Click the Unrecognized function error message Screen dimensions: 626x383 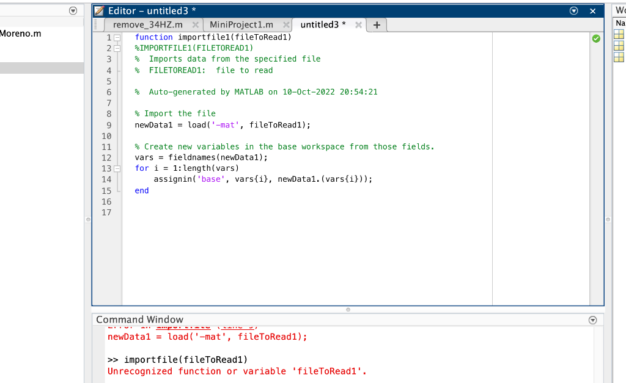click(237, 371)
